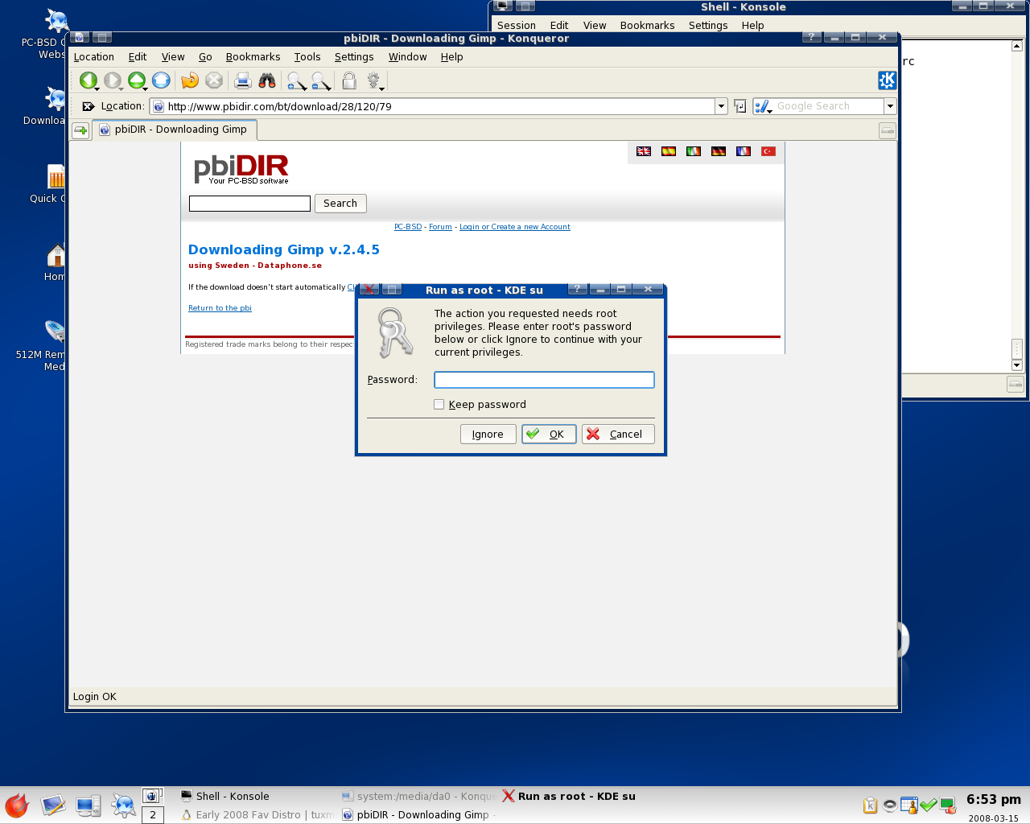Open the Session menu in Konsole window
Viewport: 1030px width, 824px height.
[x=517, y=26]
